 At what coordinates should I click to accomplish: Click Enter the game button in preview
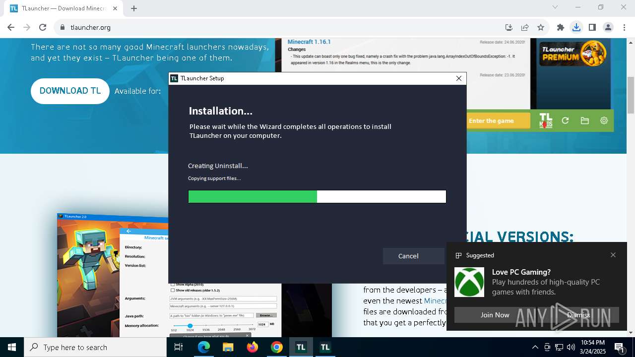(x=499, y=121)
